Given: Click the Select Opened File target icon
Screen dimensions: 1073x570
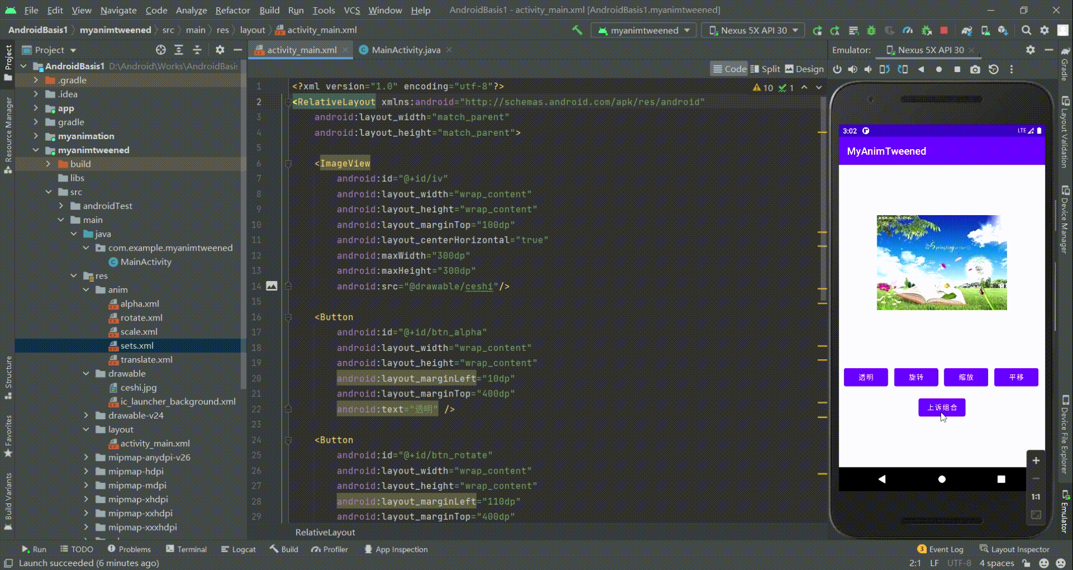Looking at the screenshot, I should coord(161,50).
